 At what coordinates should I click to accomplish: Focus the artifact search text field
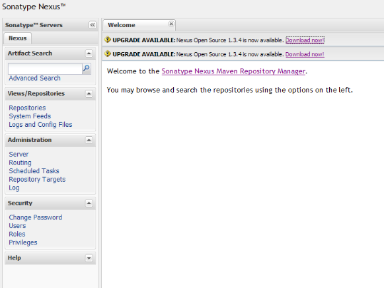(x=45, y=69)
